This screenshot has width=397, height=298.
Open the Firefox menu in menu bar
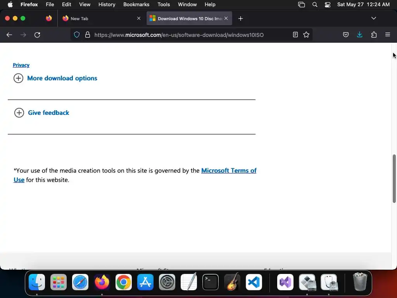click(x=29, y=5)
